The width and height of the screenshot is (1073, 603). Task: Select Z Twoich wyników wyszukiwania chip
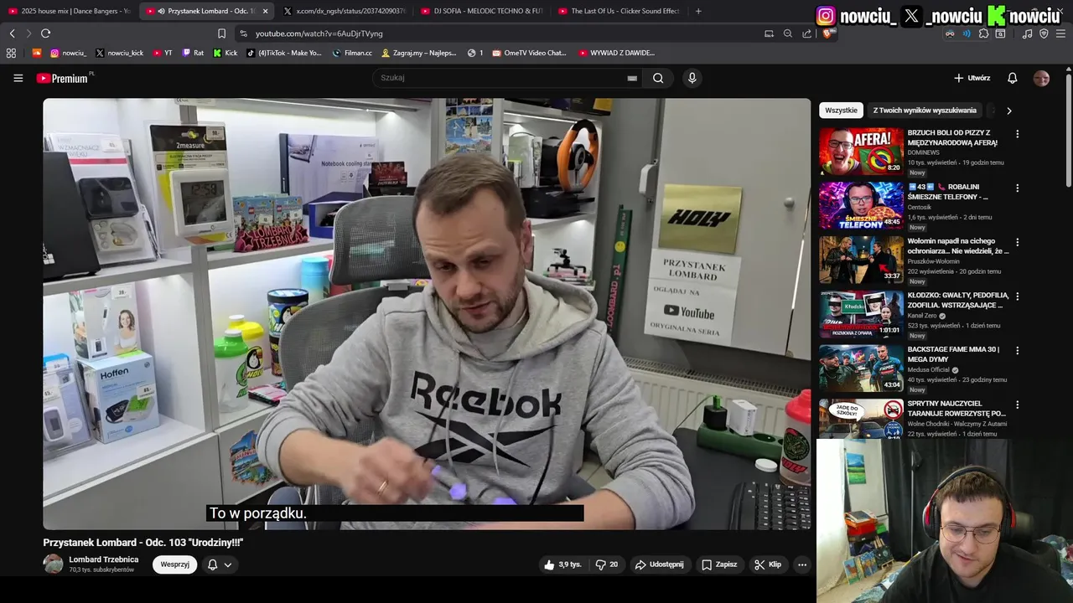pyautogui.click(x=925, y=111)
